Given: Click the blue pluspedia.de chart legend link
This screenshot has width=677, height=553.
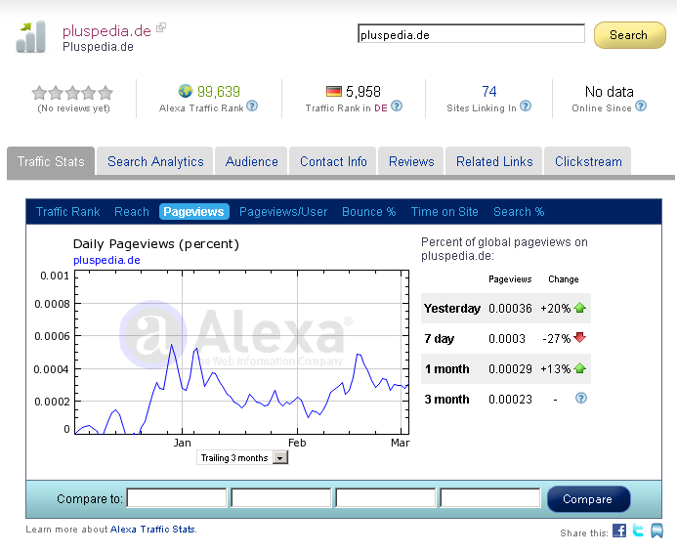Looking at the screenshot, I should tap(106, 260).
